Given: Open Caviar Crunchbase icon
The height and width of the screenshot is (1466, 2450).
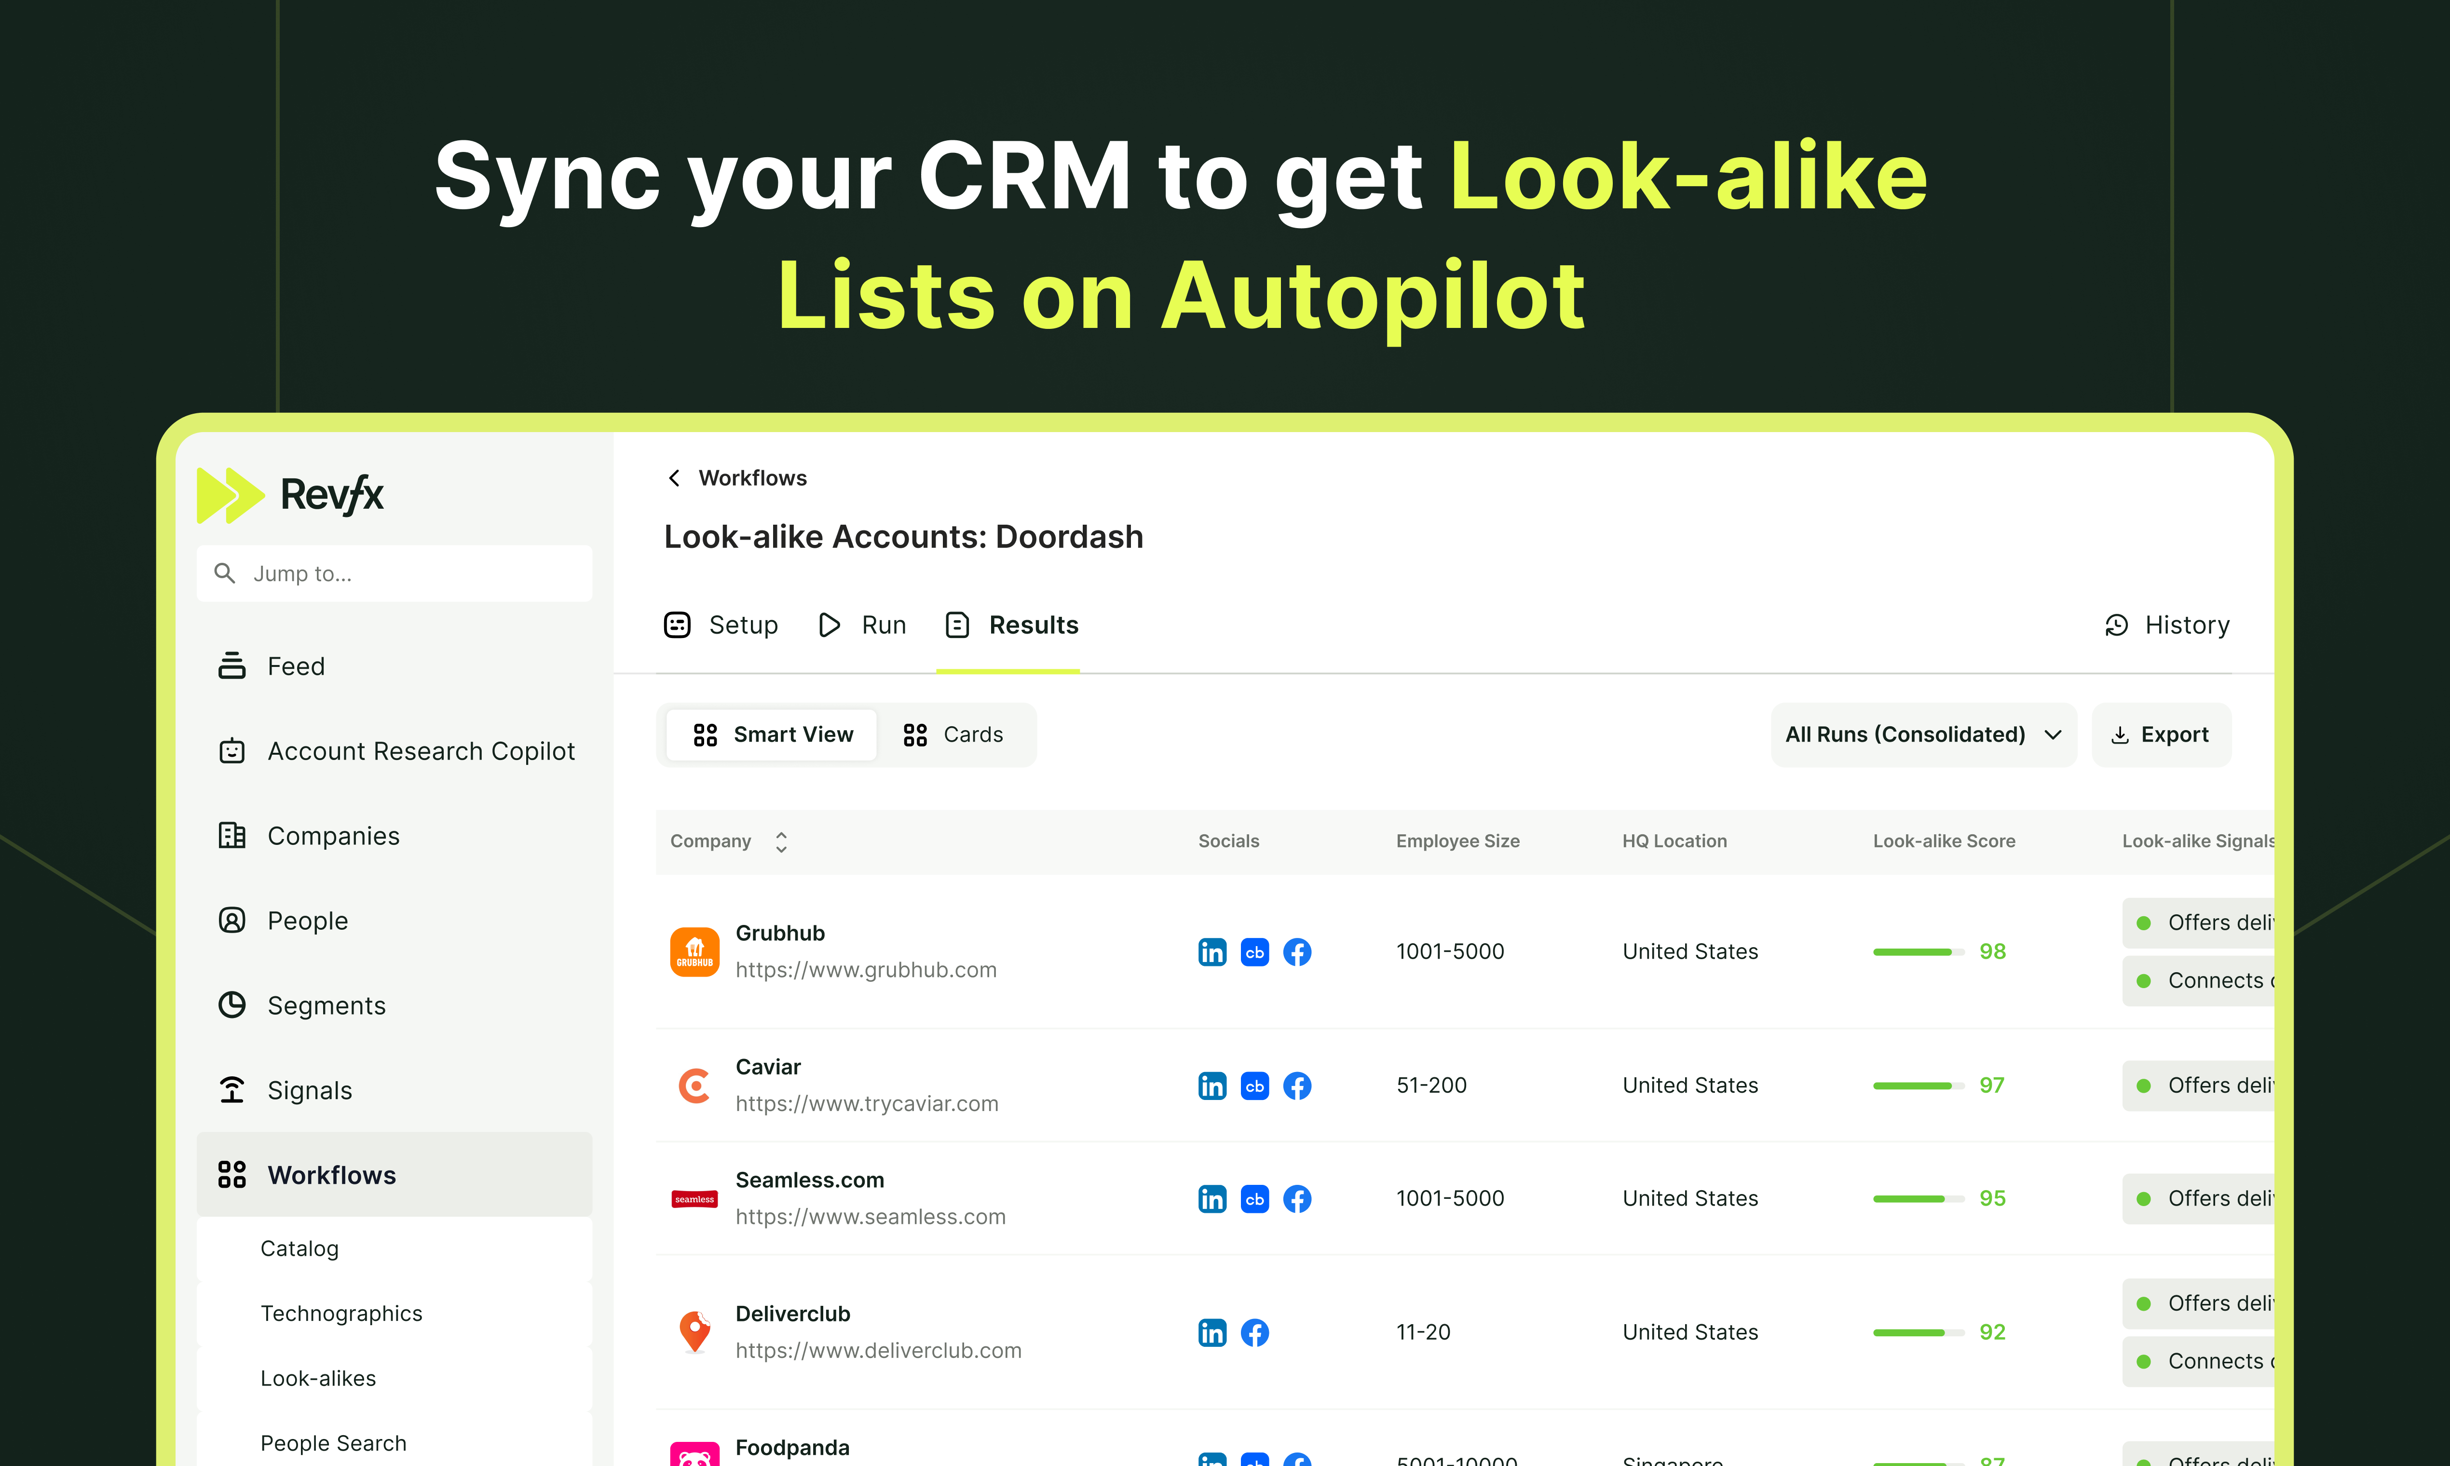Looking at the screenshot, I should point(1254,1086).
